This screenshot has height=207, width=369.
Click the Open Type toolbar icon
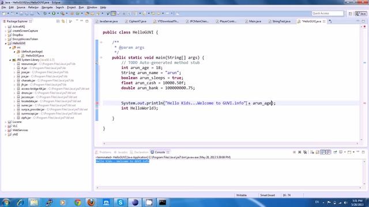pos(87,13)
